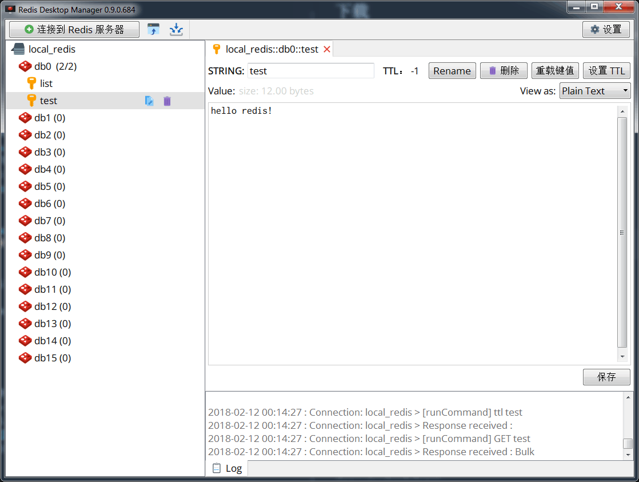The height and width of the screenshot is (482, 639).
Task: Click the value editor scroll-up arrow
Action: pos(622,111)
